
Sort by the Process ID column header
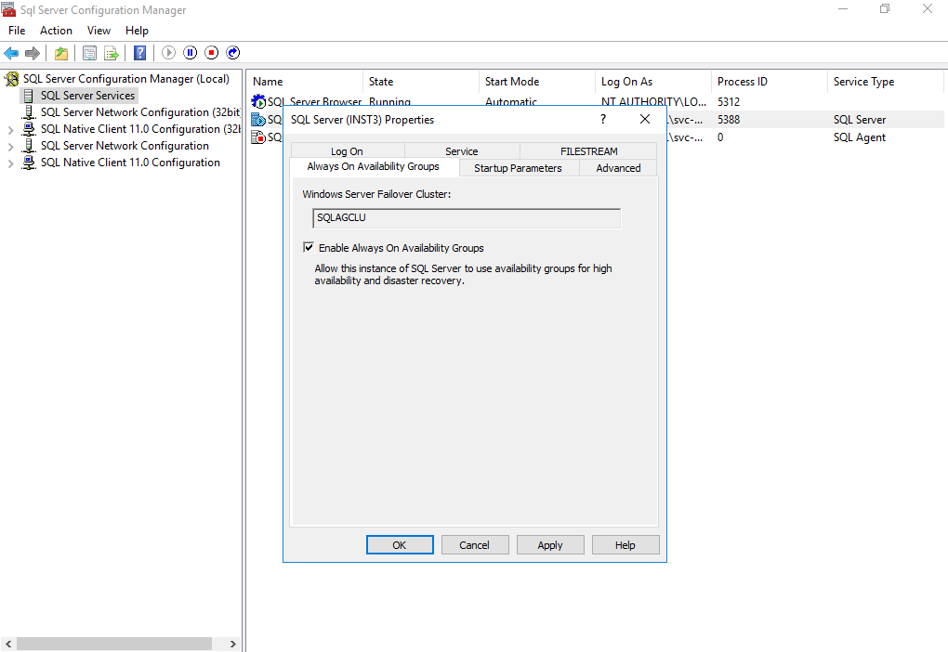coord(769,82)
